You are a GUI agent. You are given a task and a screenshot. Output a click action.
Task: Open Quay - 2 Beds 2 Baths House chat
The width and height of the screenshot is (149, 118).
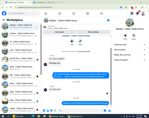20,68
